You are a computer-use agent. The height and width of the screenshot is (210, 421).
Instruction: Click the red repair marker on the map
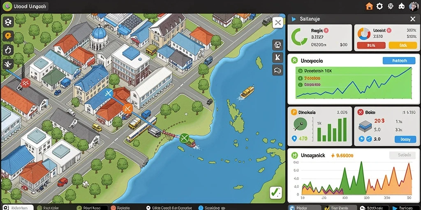(25, 83)
